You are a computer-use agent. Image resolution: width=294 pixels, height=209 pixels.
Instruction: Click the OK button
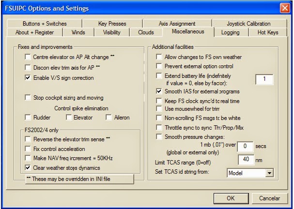coord(231,198)
